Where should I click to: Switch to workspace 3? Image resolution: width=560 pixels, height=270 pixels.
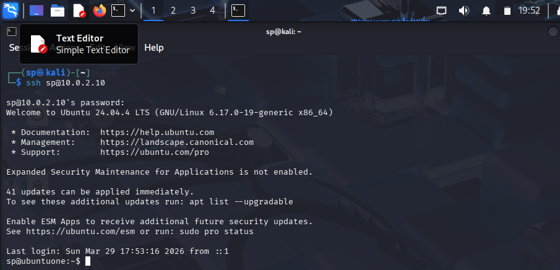193,11
